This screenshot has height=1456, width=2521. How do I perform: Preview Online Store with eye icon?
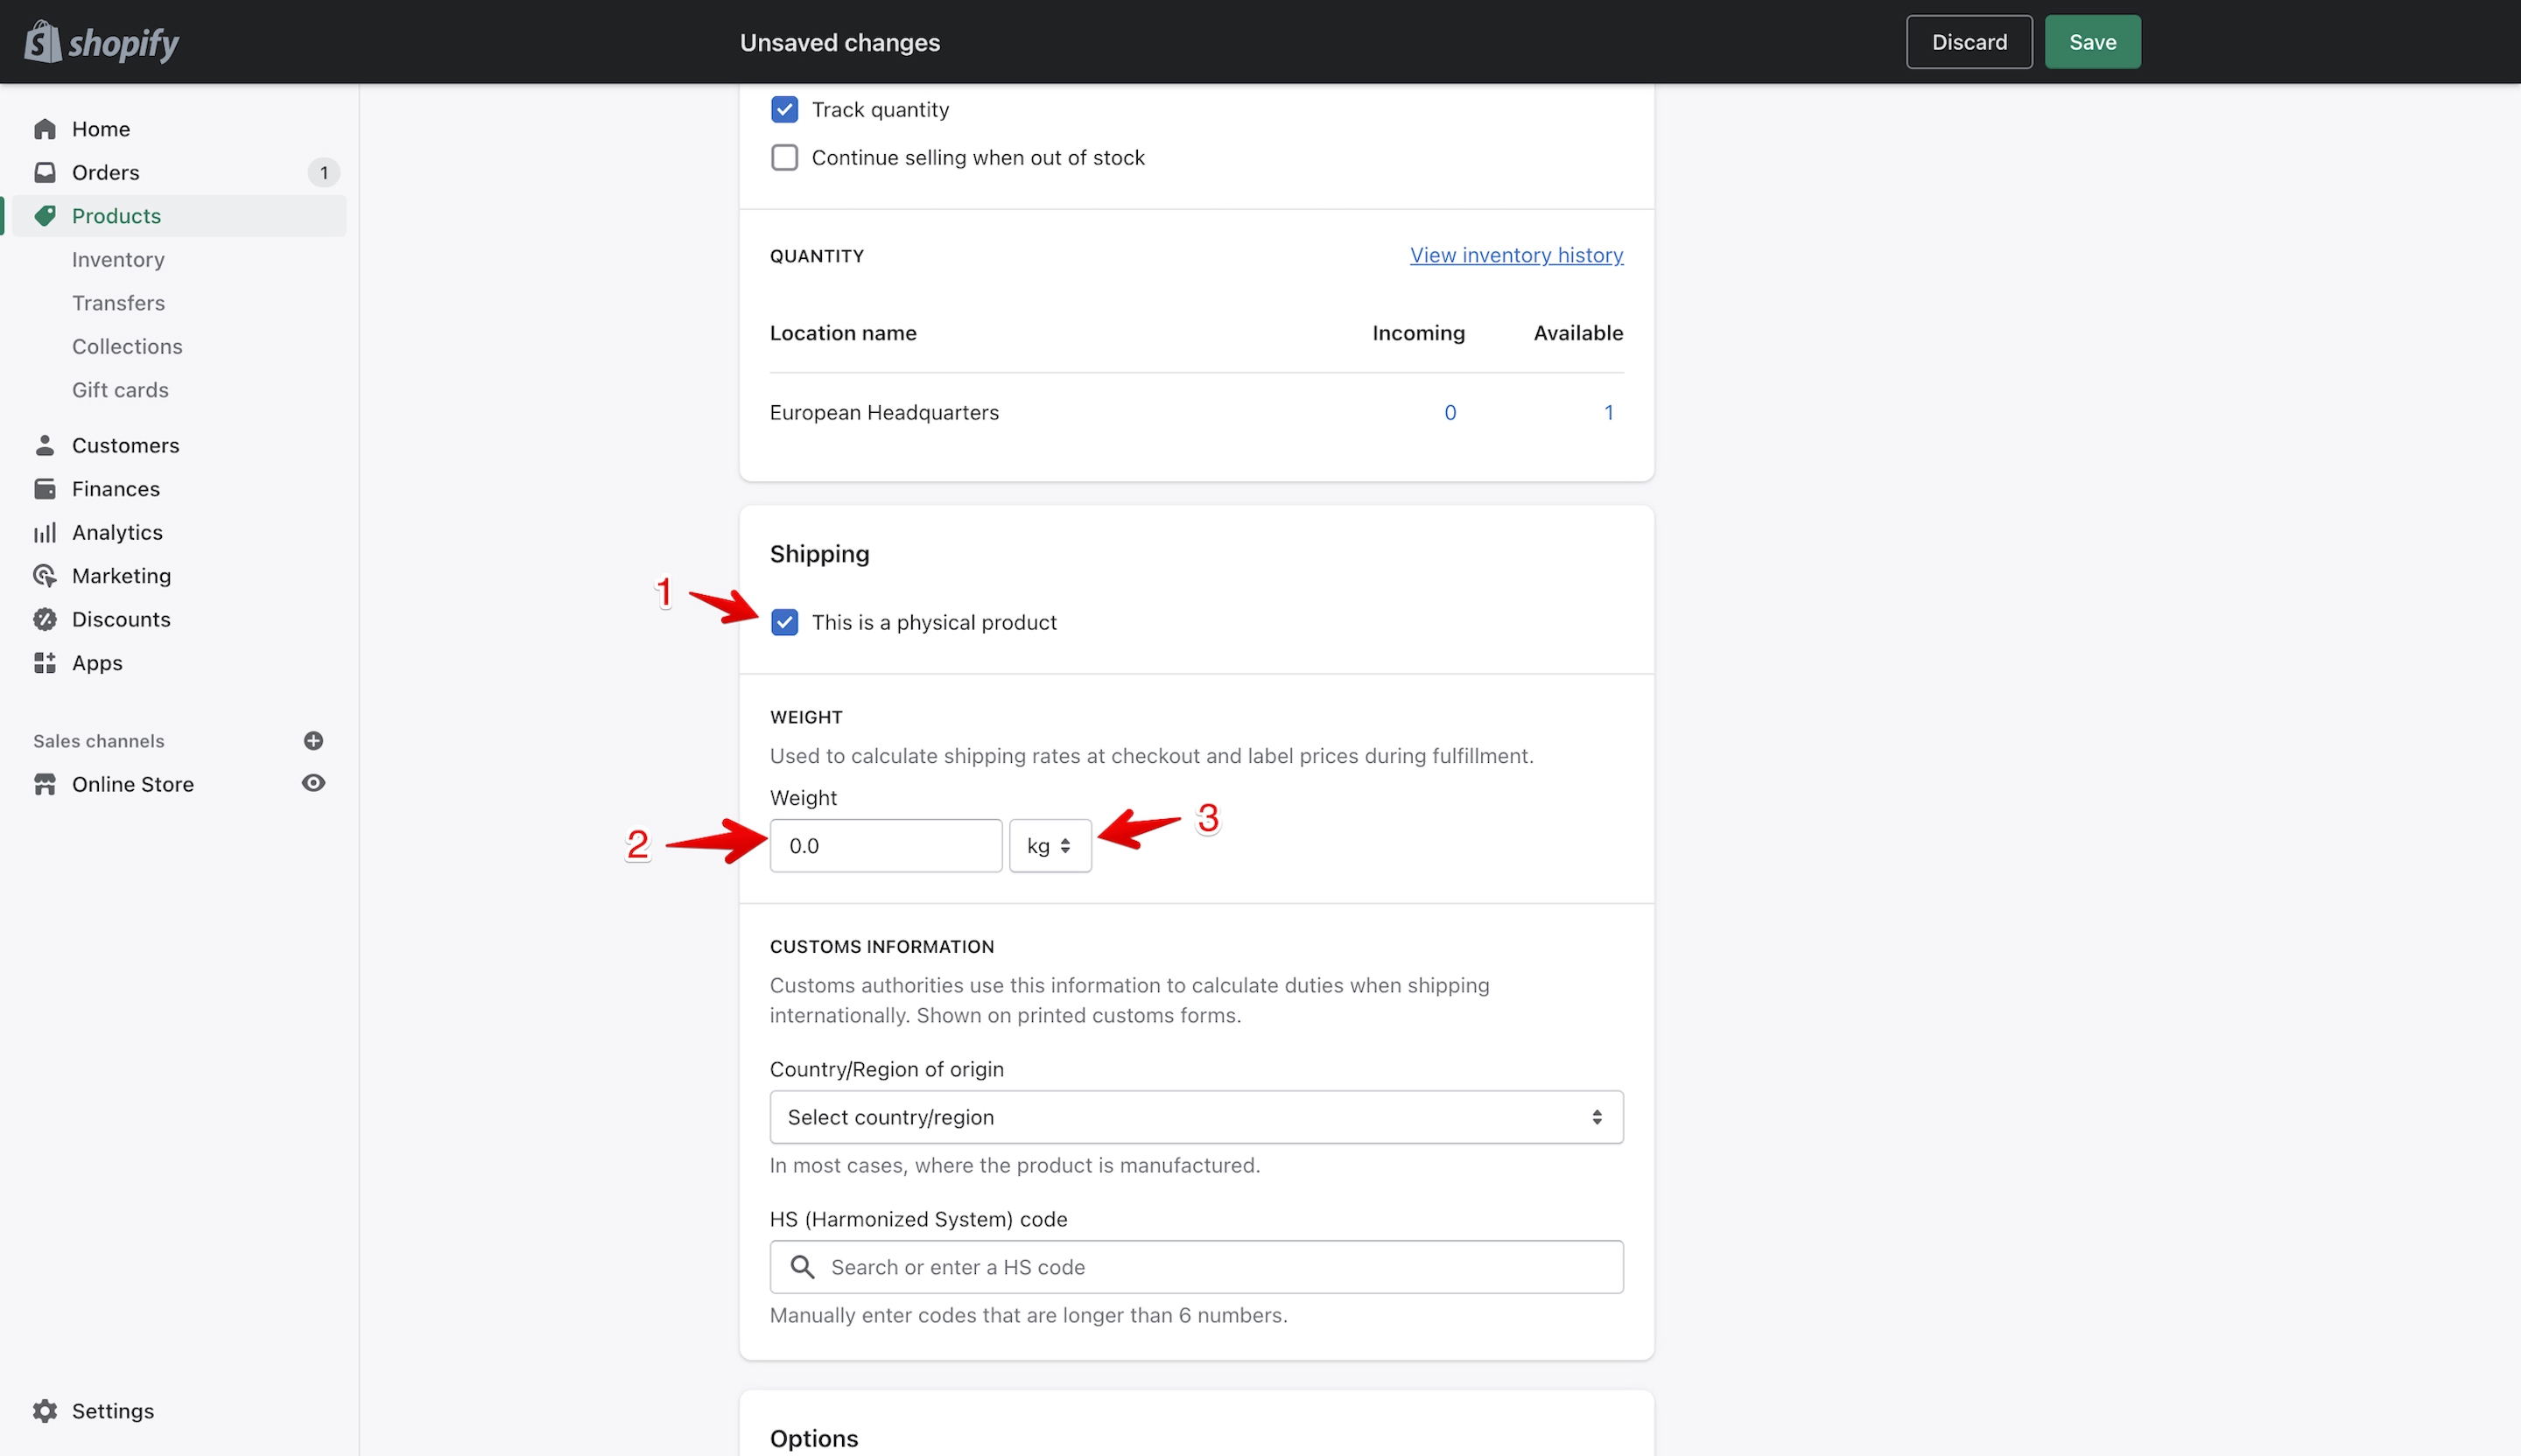coord(313,783)
